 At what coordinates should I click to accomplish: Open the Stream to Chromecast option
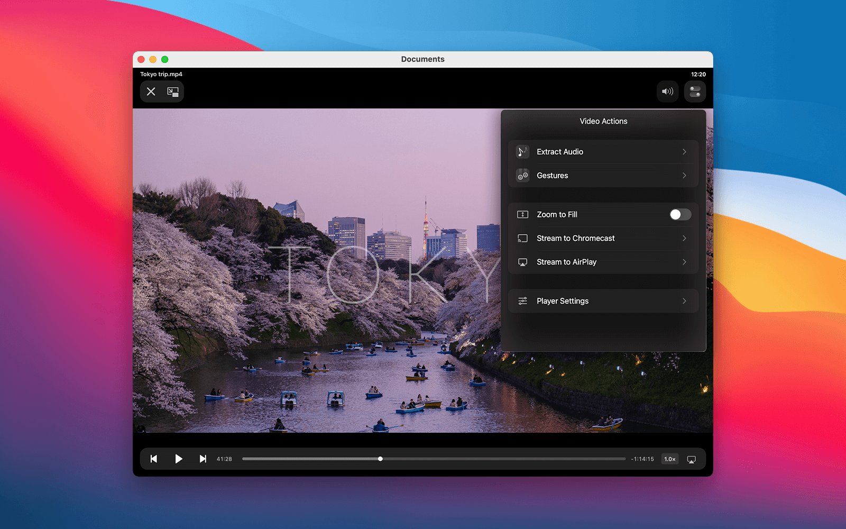click(575, 239)
